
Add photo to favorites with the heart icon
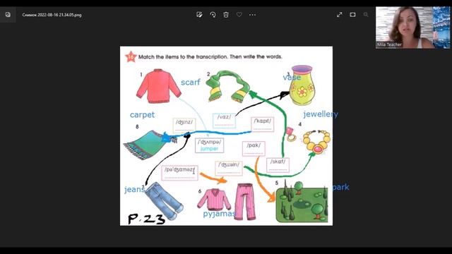coord(239,14)
